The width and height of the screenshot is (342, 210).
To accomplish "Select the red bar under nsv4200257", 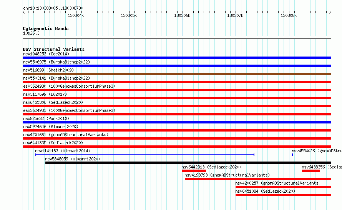I will (x=283, y=187).
